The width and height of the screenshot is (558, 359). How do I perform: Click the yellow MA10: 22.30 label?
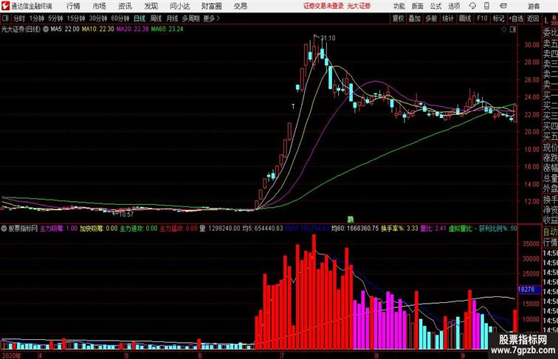tap(98, 29)
